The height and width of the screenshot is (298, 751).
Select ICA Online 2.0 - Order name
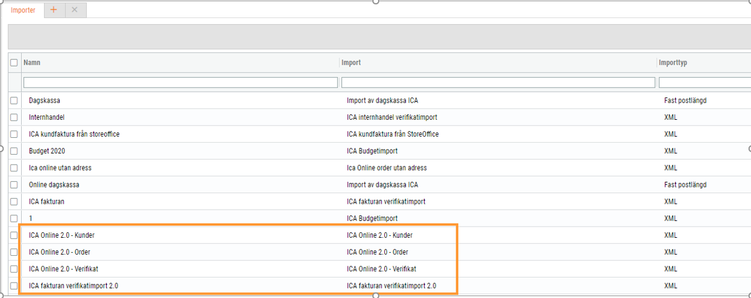(x=60, y=252)
